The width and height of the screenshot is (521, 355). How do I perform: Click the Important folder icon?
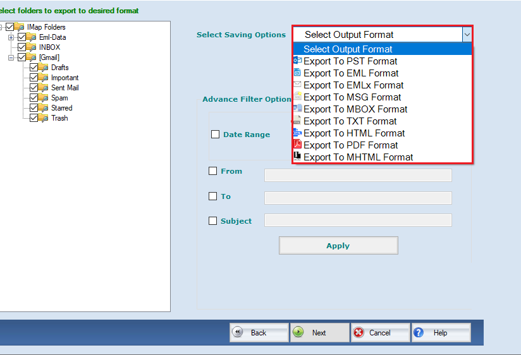click(x=43, y=77)
